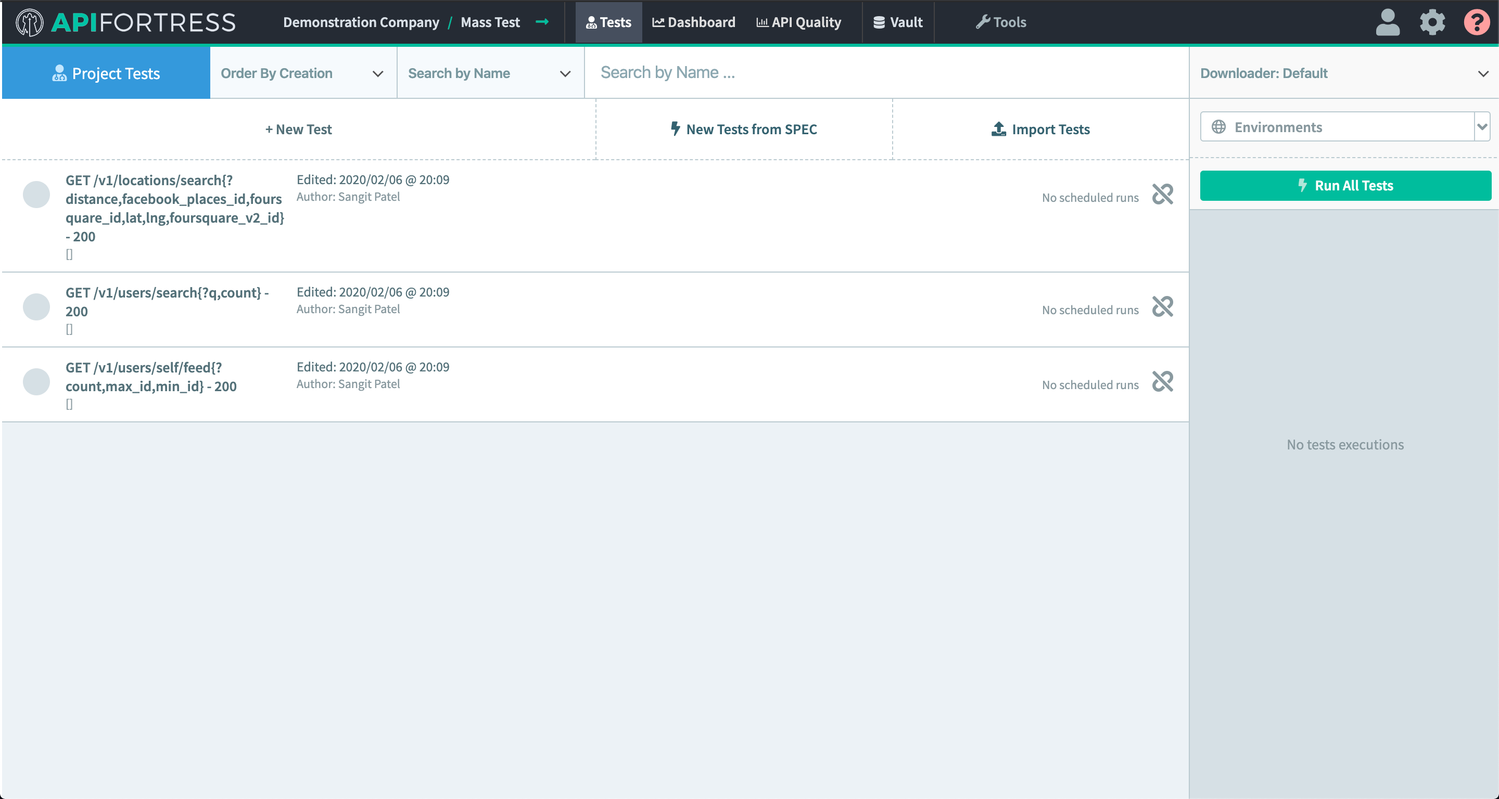
Task: Select the Project Tests tab
Action: click(x=106, y=72)
